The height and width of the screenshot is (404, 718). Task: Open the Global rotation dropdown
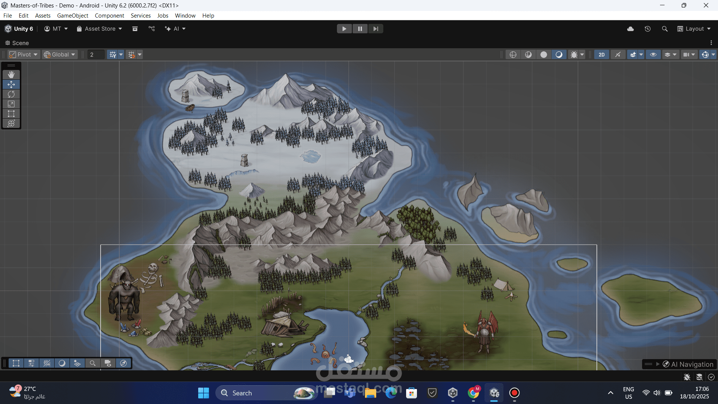click(x=60, y=55)
